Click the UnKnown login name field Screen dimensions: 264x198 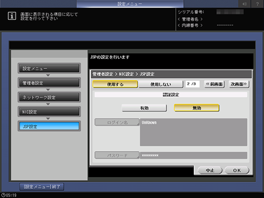click(x=194, y=132)
